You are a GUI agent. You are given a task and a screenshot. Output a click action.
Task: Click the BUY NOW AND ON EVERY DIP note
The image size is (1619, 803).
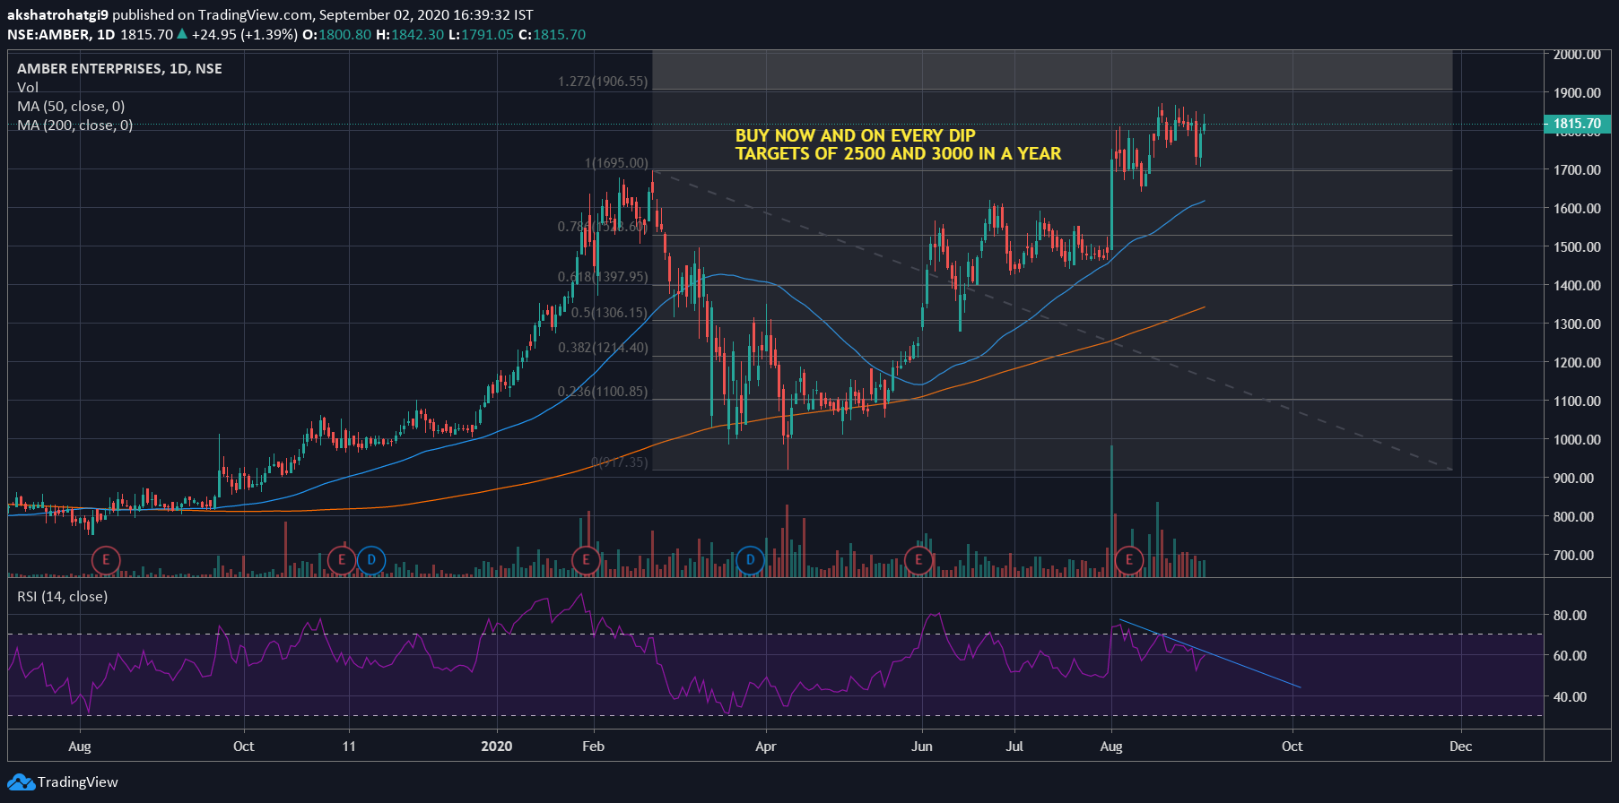pyautogui.click(x=855, y=135)
